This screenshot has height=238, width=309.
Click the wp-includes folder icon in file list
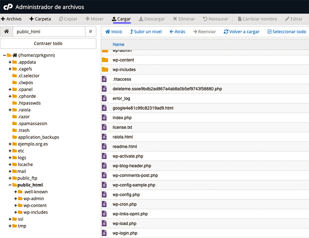(x=105, y=70)
